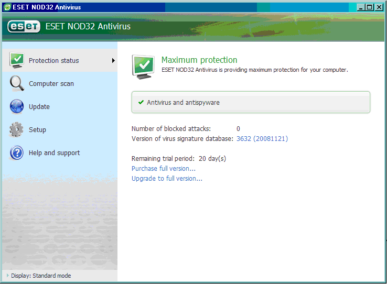387x284 pixels.
Task: Click the blocked attacks count value 0
Action: pyautogui.click(x=238, y=129)
